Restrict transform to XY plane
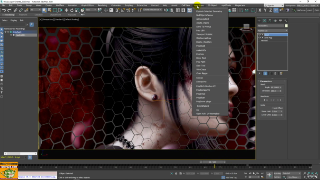The image size is (320, 180). click(x=276, y=10)
